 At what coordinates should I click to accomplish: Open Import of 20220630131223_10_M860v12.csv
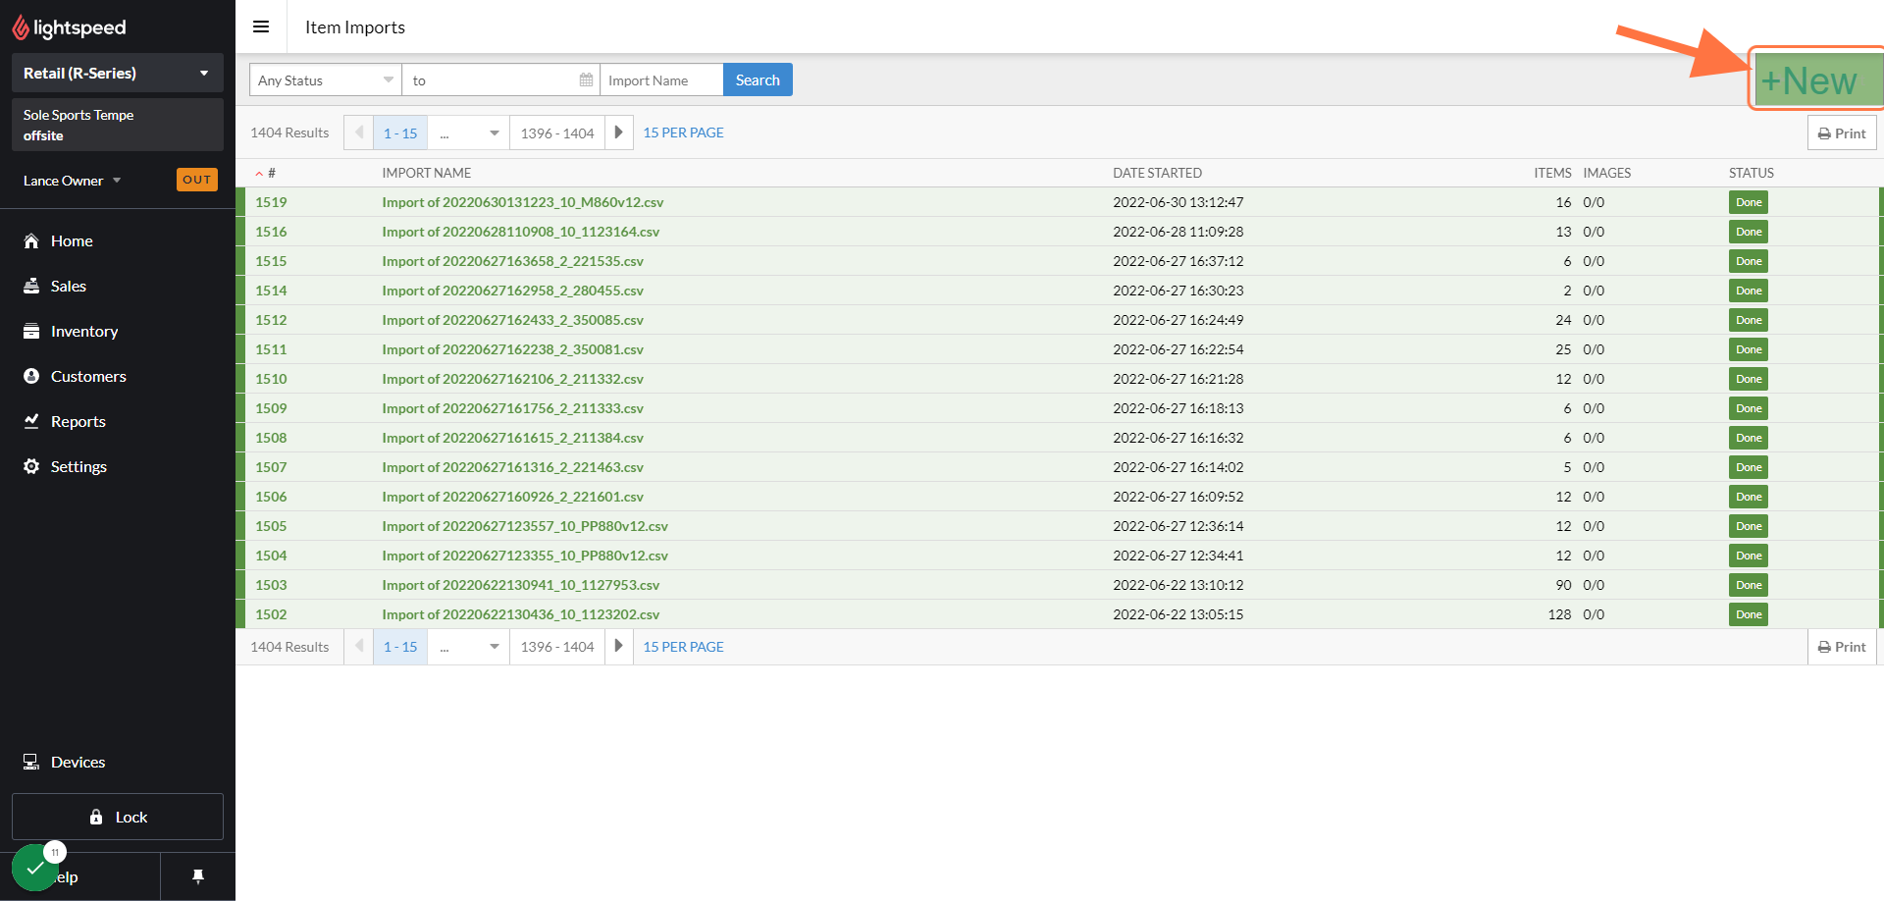[523, 202]
